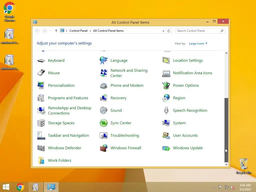Click the Troubleshooting icon
The height and width of the screenshot is (192, 256).
[104, 135]
